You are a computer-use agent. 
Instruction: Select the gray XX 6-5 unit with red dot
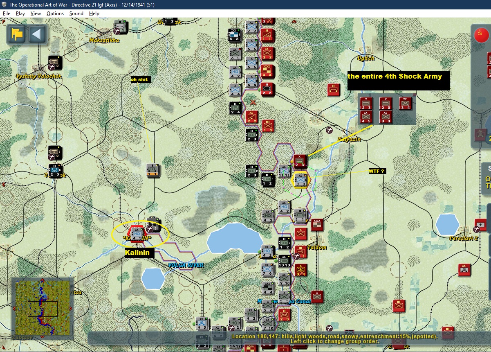(235, 54)
